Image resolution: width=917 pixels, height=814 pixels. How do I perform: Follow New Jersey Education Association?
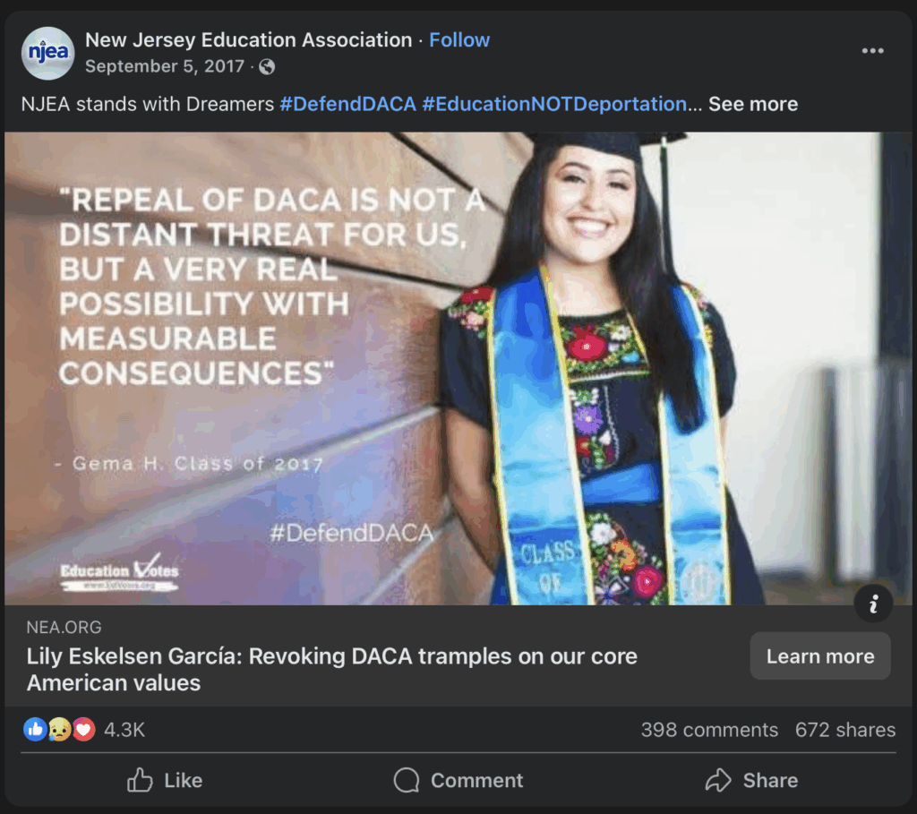pyautogui.click(x=459, y=40)
